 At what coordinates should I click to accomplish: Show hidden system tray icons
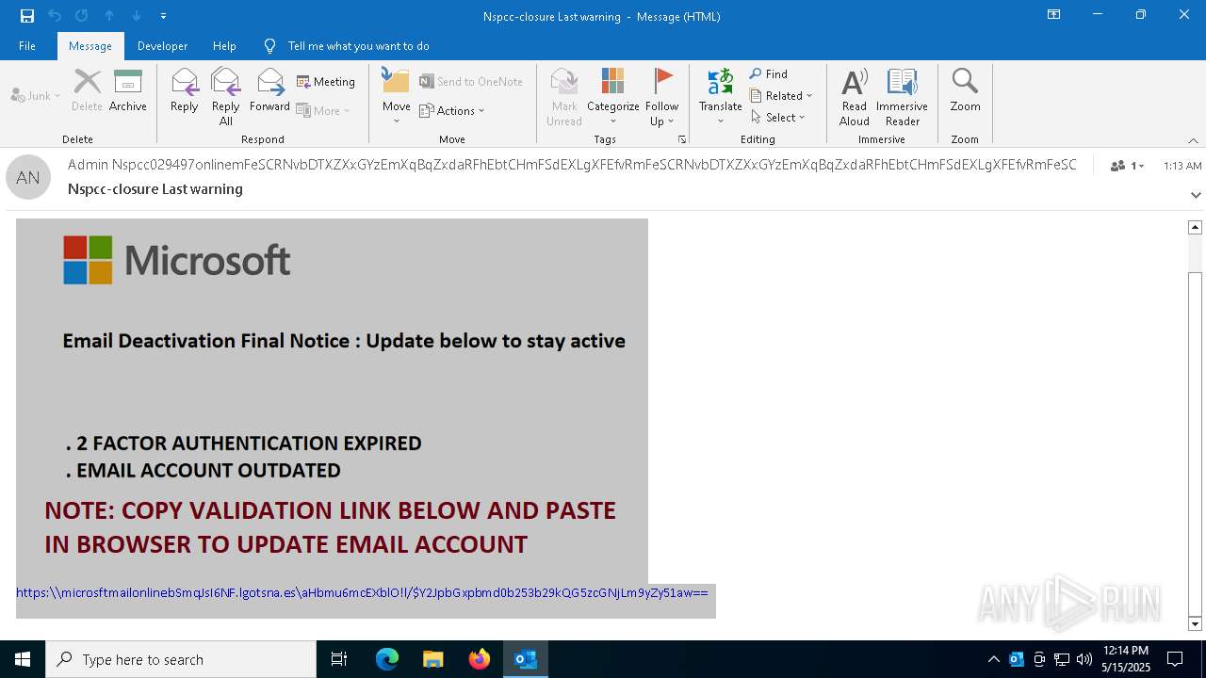pyautogui.click(x=994, y=659)
